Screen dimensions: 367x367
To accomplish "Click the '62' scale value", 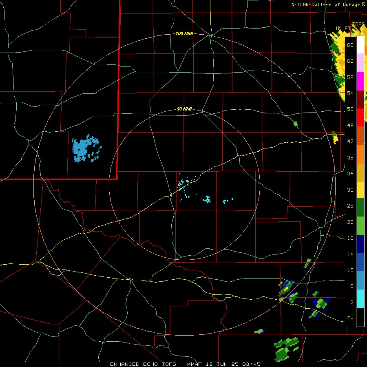I will tap(350, 61).
